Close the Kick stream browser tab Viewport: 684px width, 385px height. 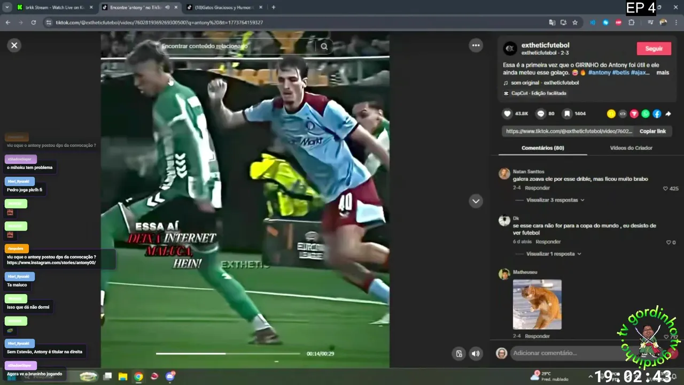(x=91, y=7)
